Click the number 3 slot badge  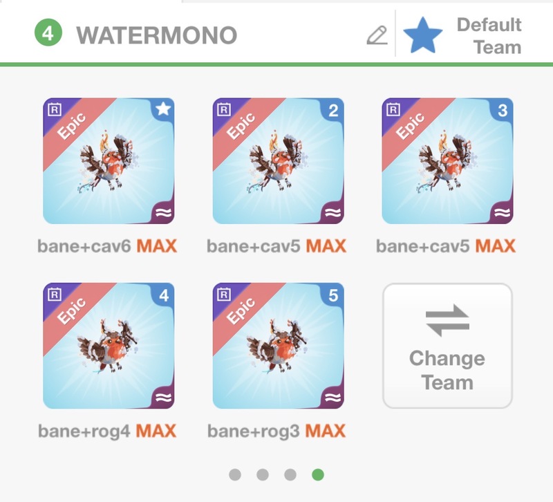[502, 111]
